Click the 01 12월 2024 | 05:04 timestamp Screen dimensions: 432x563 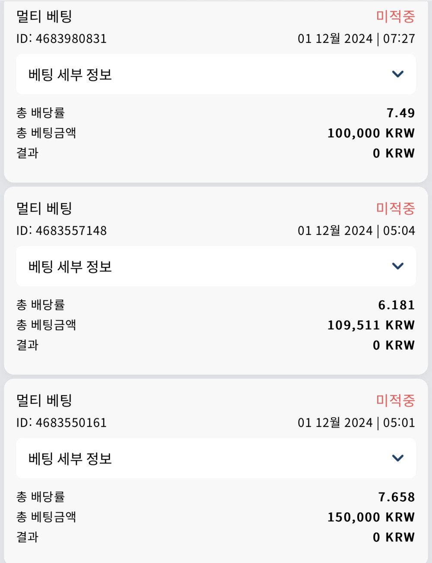(356, 231)
